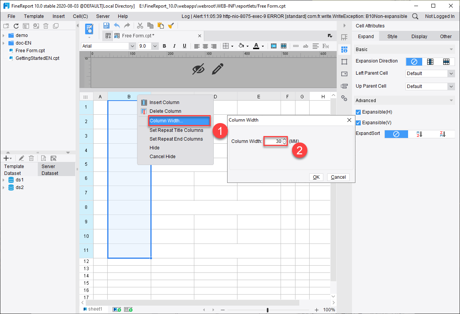
Task: Toggle the Expansible(H) checkbox
Action: [x=358, y=112]
